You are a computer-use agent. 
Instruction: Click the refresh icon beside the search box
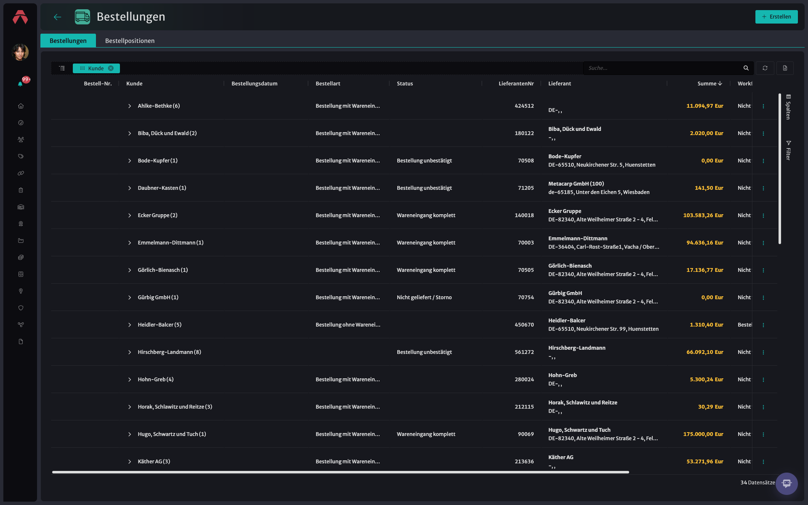pyautogui.click(x=765, y=68)
